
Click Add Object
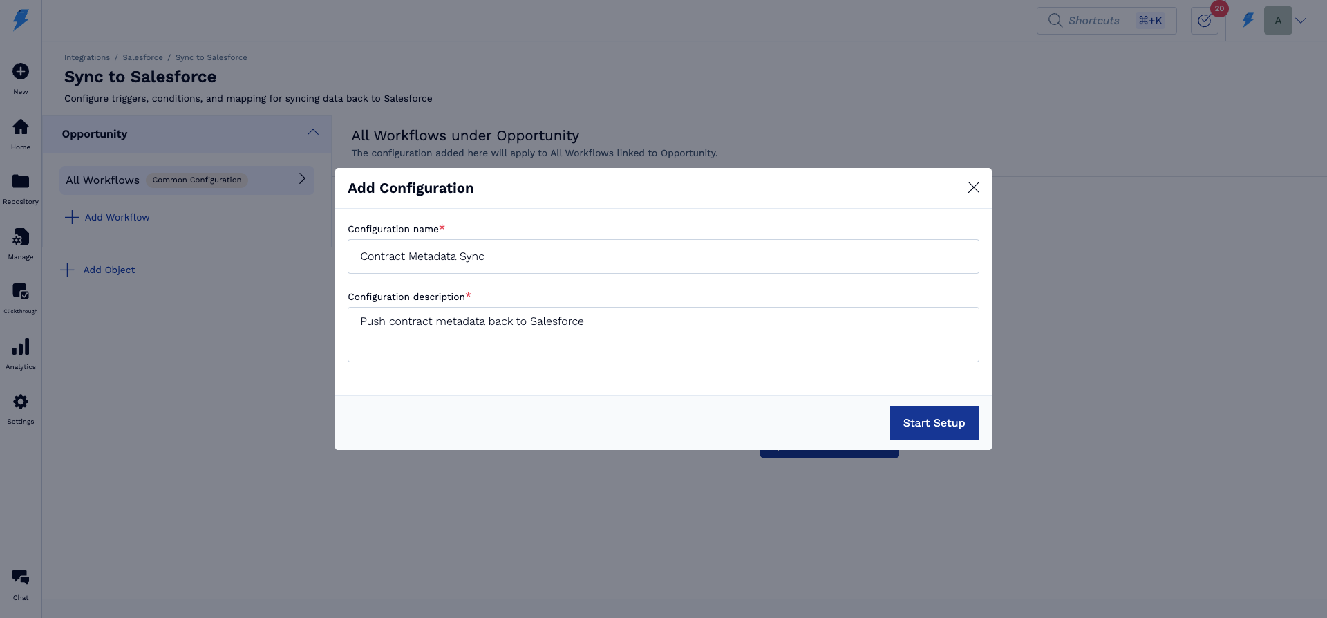coord(109,270)
